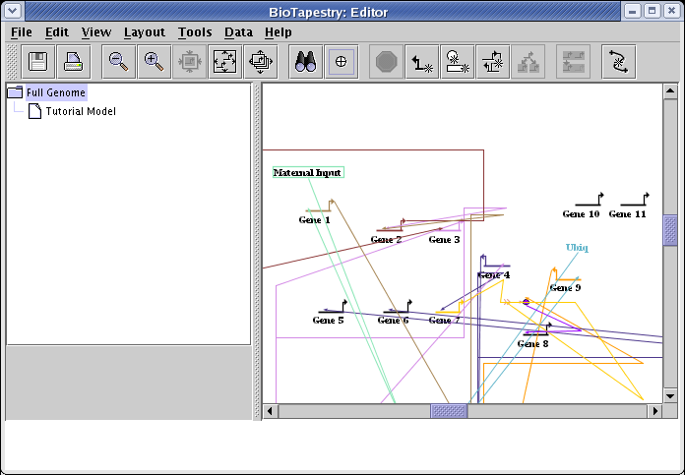The width and height of the screenshot is (685, 475).
Task: Open the Tools menu
Action: click(194, 32)
